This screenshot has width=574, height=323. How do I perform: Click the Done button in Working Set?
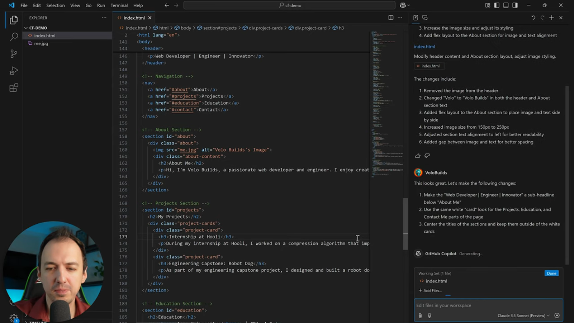(x=551, y=273)
